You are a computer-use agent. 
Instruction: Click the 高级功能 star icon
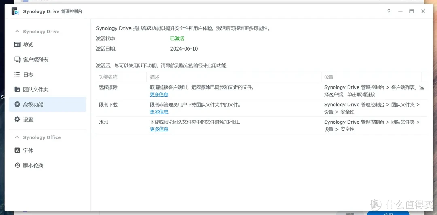17,105
